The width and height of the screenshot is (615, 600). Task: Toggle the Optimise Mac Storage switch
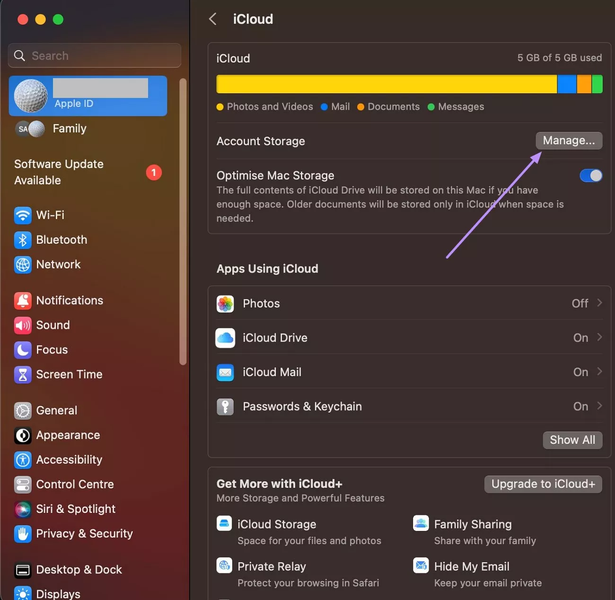tap(591, 176)
